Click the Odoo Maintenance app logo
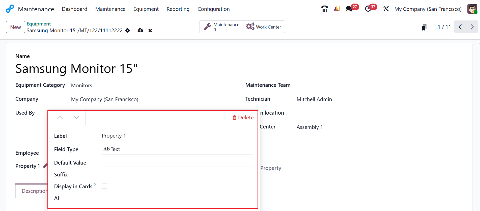 tap(10, 9)
